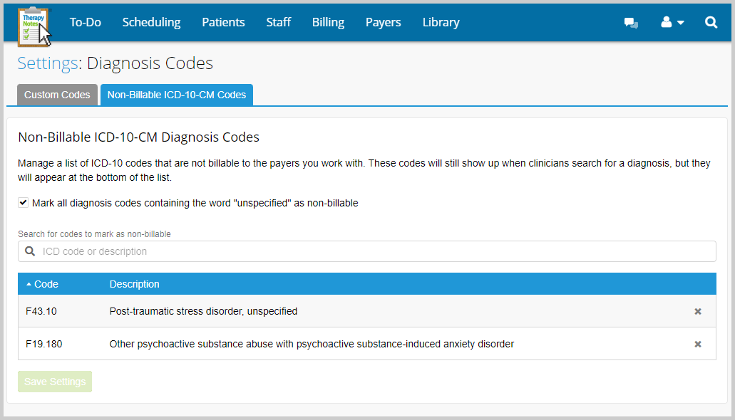Open the messages chat icon

coord(631,23)
